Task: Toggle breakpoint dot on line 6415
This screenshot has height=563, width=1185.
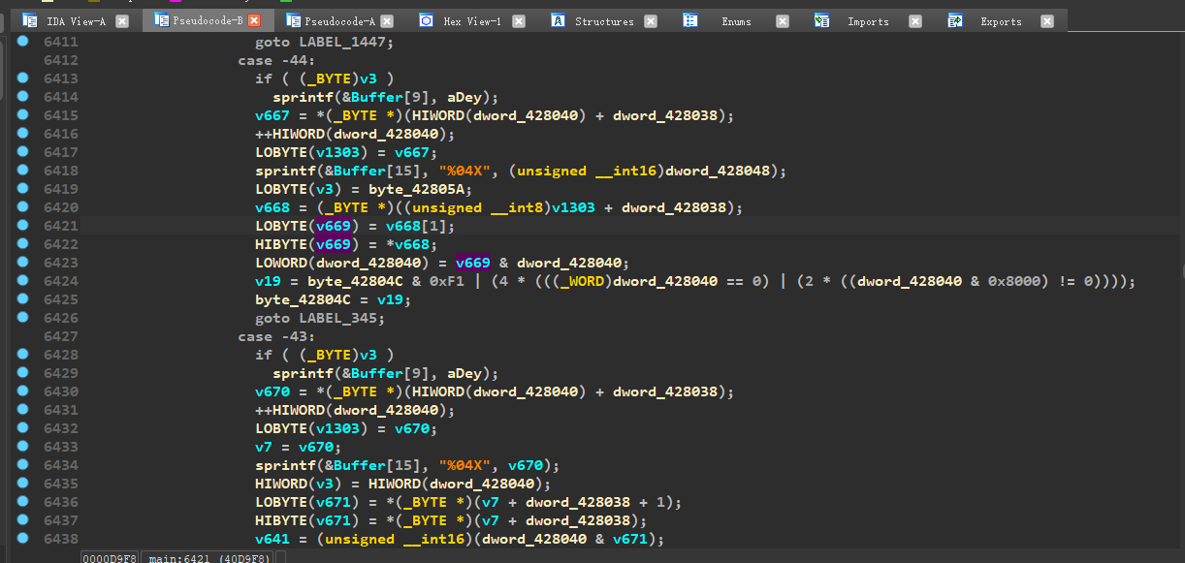Action: [x=22, y=115]
